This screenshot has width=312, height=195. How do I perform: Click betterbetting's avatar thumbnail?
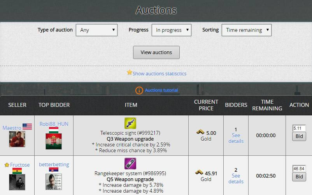click(x=54, y=181)
